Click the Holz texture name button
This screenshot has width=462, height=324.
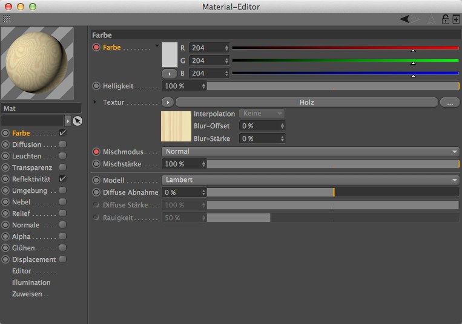pyautogui.click(x=306, y=102)
